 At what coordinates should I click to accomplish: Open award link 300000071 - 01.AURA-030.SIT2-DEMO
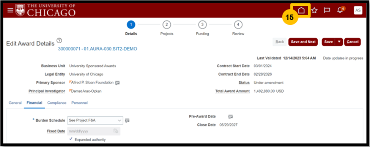click(98, 49)
